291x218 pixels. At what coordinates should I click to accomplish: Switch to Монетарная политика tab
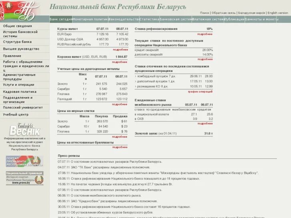click(90, 19)
